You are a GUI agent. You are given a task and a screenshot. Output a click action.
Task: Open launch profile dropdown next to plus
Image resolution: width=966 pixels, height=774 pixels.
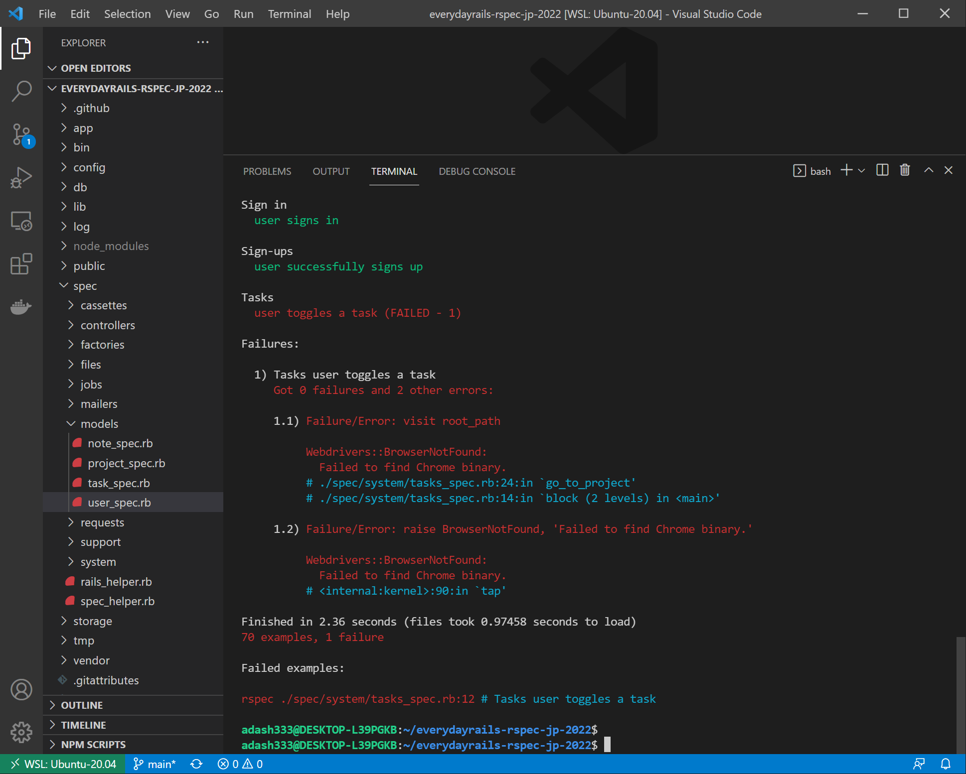[x=861, y=171]
